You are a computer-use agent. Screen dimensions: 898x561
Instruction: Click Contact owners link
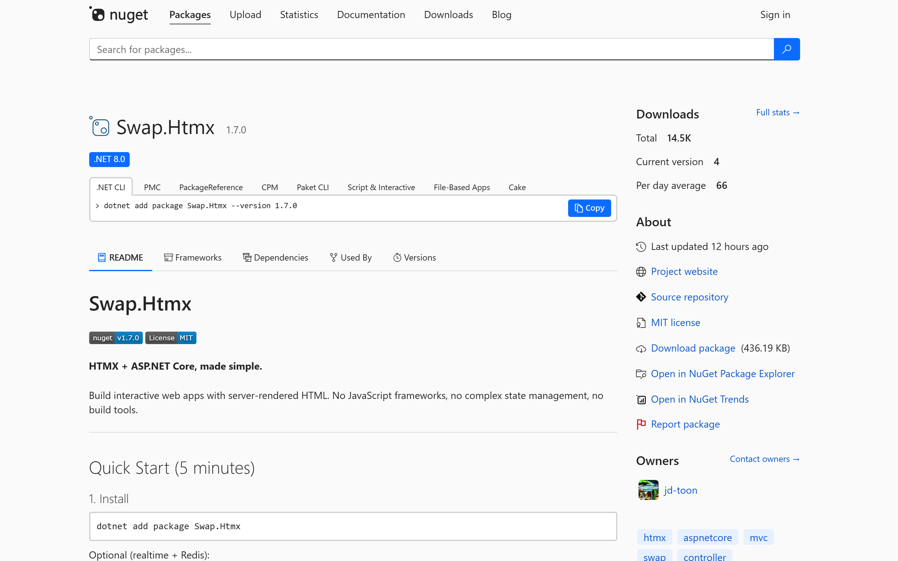tap(765, 459)
